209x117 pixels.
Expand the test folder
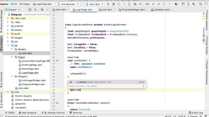coord(8,92)
